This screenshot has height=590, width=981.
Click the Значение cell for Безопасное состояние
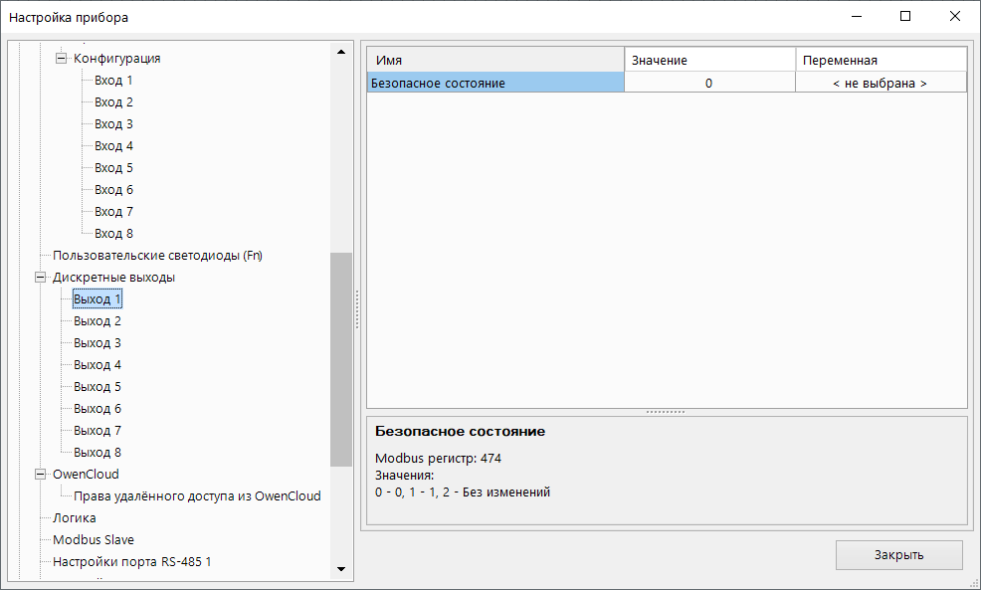tap(708, 84)
